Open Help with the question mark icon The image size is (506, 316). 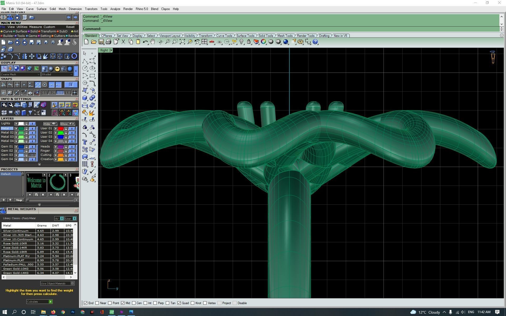pos(315,42)
